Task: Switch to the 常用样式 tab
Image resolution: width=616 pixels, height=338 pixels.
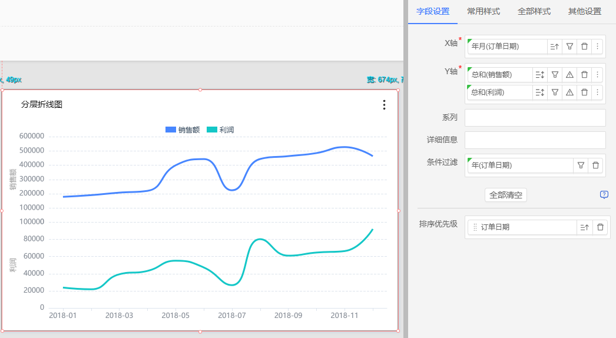Action: pos(483,11)
